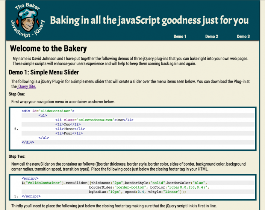This screenshot has height=210, width=265.
Task: Click the closing </ul> code line
Action: coord(44,138)
